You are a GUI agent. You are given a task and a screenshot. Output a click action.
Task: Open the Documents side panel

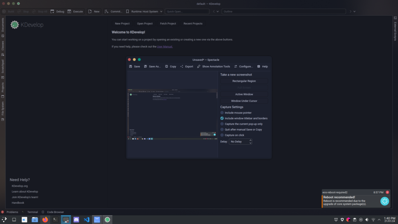pos(3,27)
